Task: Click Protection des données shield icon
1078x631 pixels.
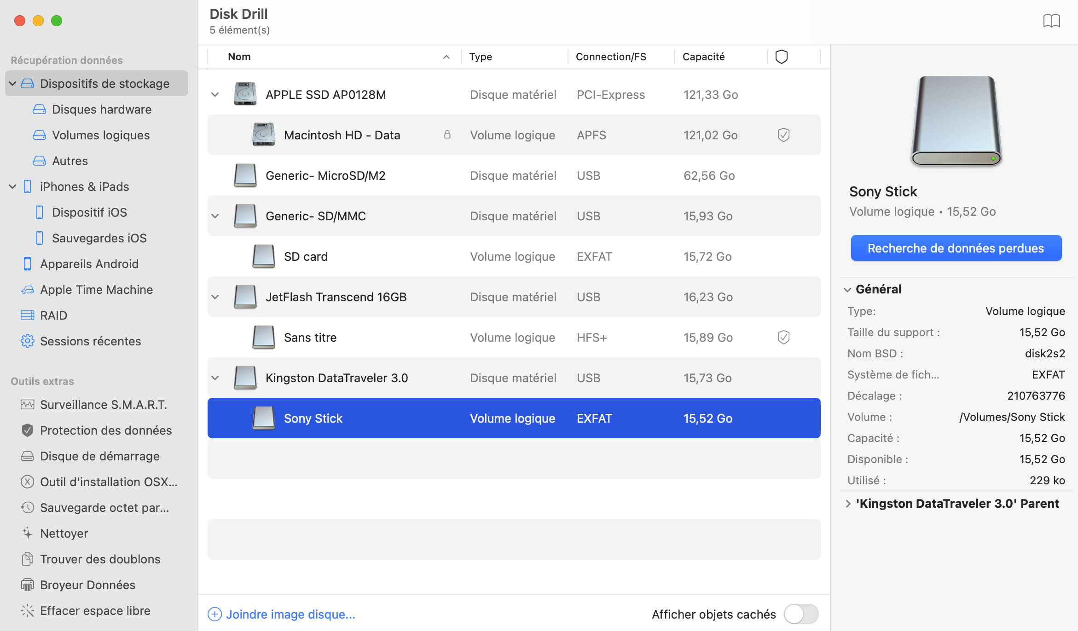Action: point(28,430)
